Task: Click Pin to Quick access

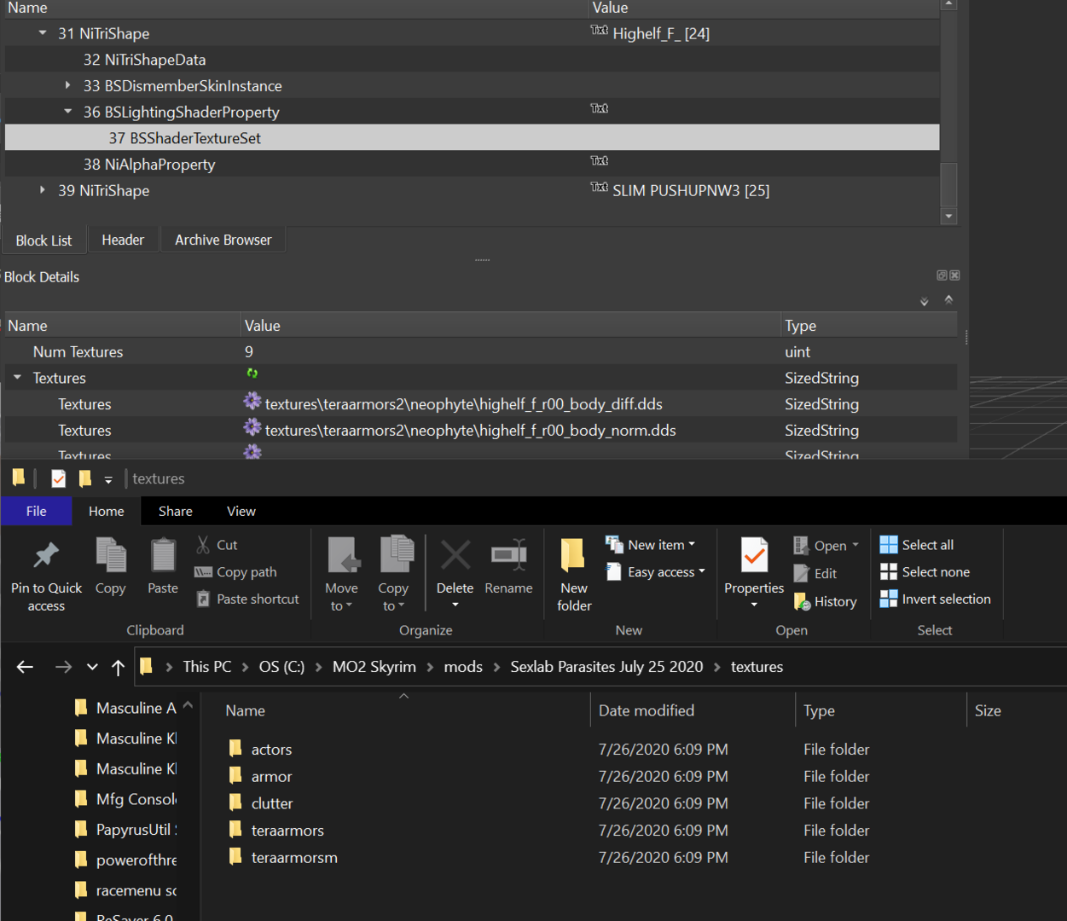Action: coord(46,576)
